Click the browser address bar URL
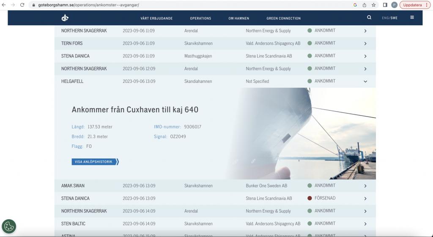The width and height of the screenshot is (433, 237). pyautogui.click(x=89, y=5)
